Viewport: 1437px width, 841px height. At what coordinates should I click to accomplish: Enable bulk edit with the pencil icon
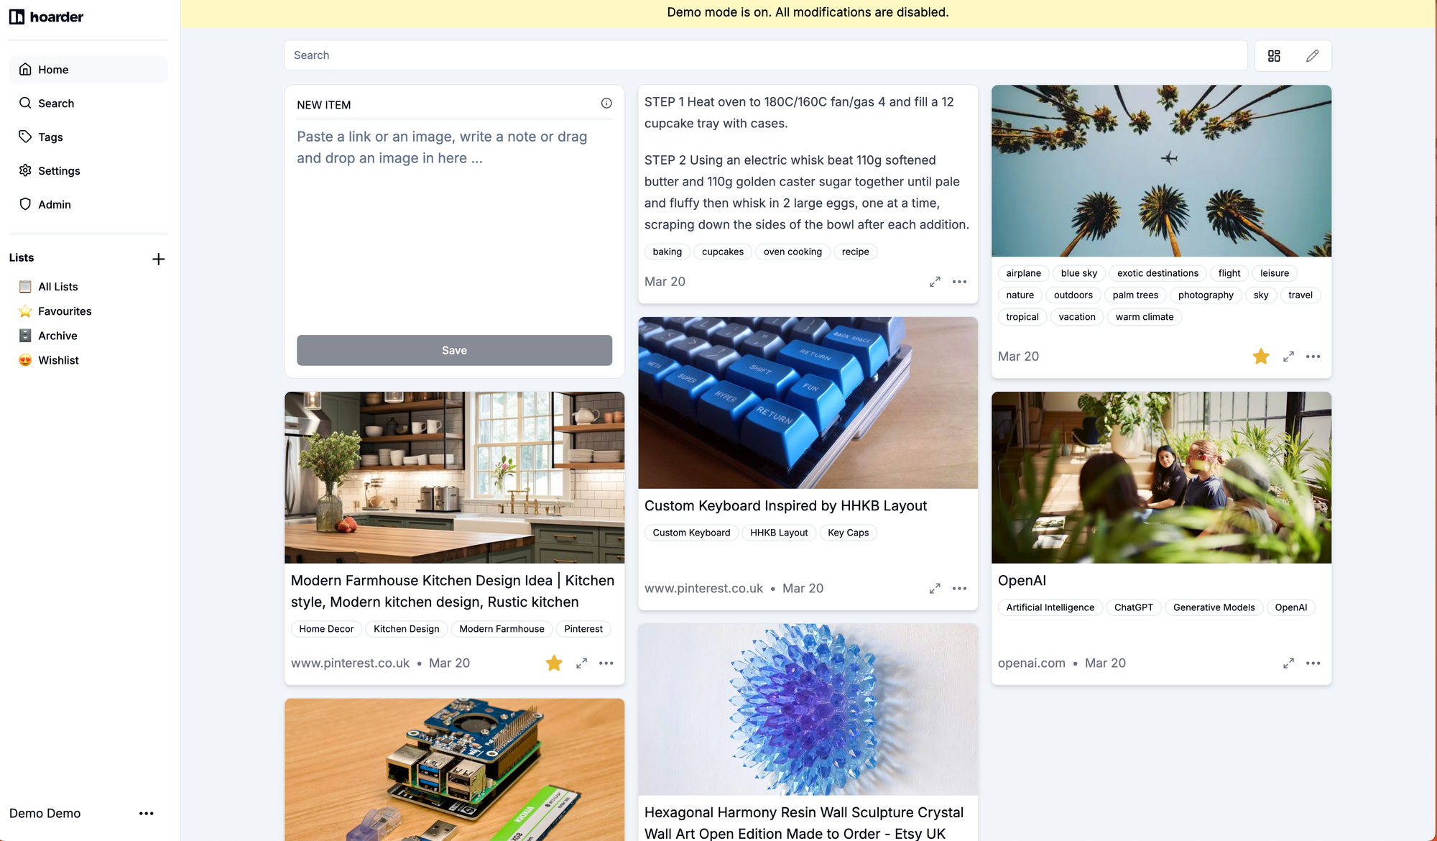pos(1312,56)
